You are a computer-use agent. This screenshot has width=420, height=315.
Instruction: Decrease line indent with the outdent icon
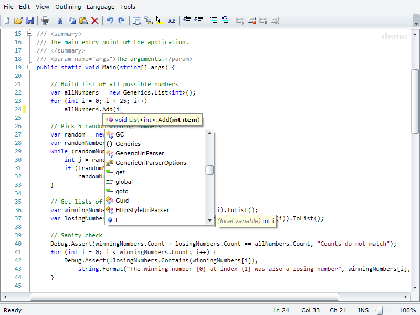pyautogui.click(x=187, y=20)
